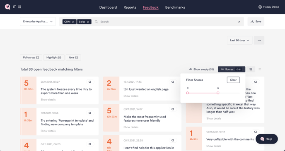Click the '11h 38m' duration label

(x=29, y=89)
